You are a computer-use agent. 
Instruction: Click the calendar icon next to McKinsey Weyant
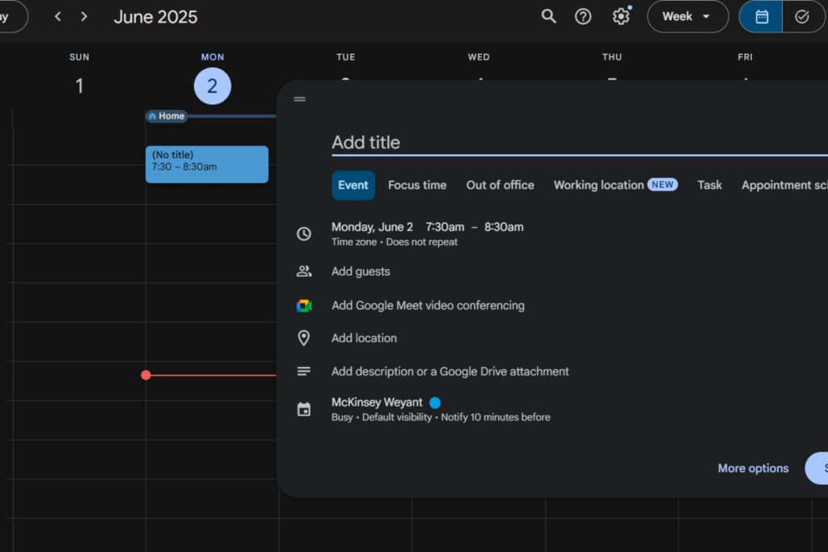(305, 409)
